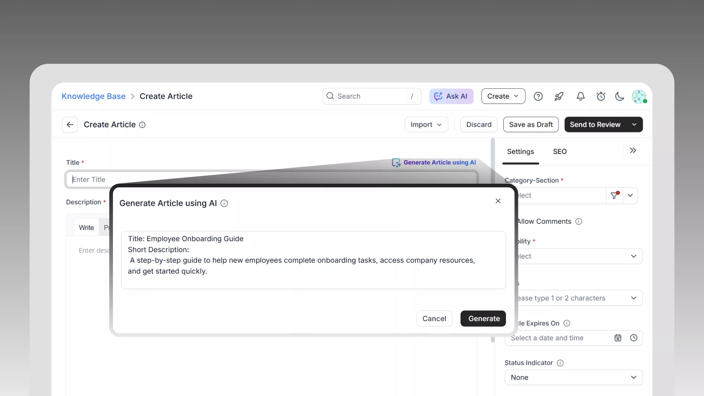This screenshot has height=396, width=704.
Task: Cancel the AI generation dialog
Action: [x=434, y=319]
